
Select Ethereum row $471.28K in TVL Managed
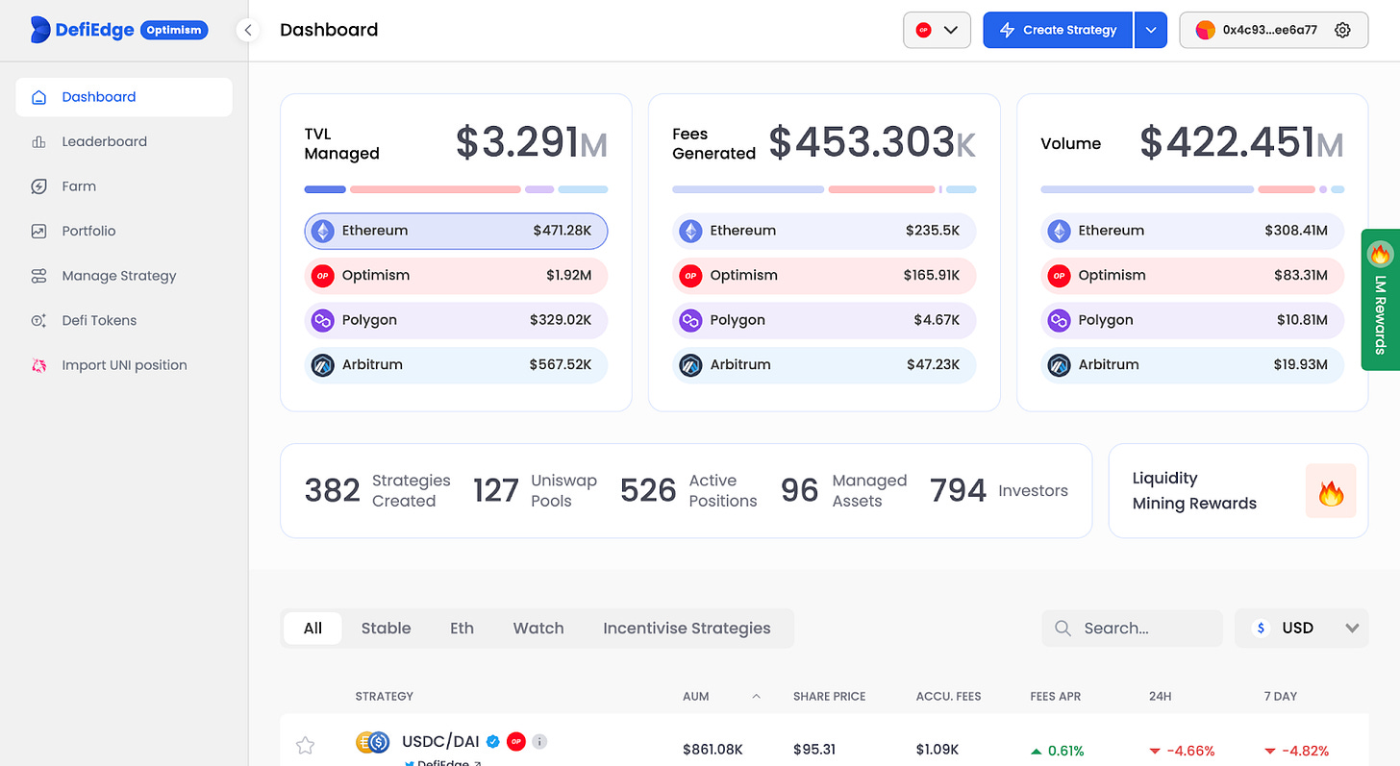pyautogui.click(x=456, y=231)
